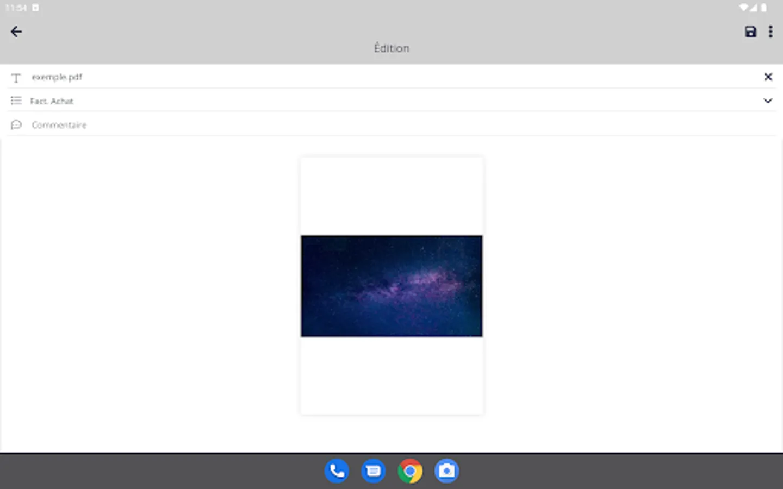This screenshot has width=783, height=489.
Task: Open the three-dot overflow menu
Action: (x=770, y=32)
